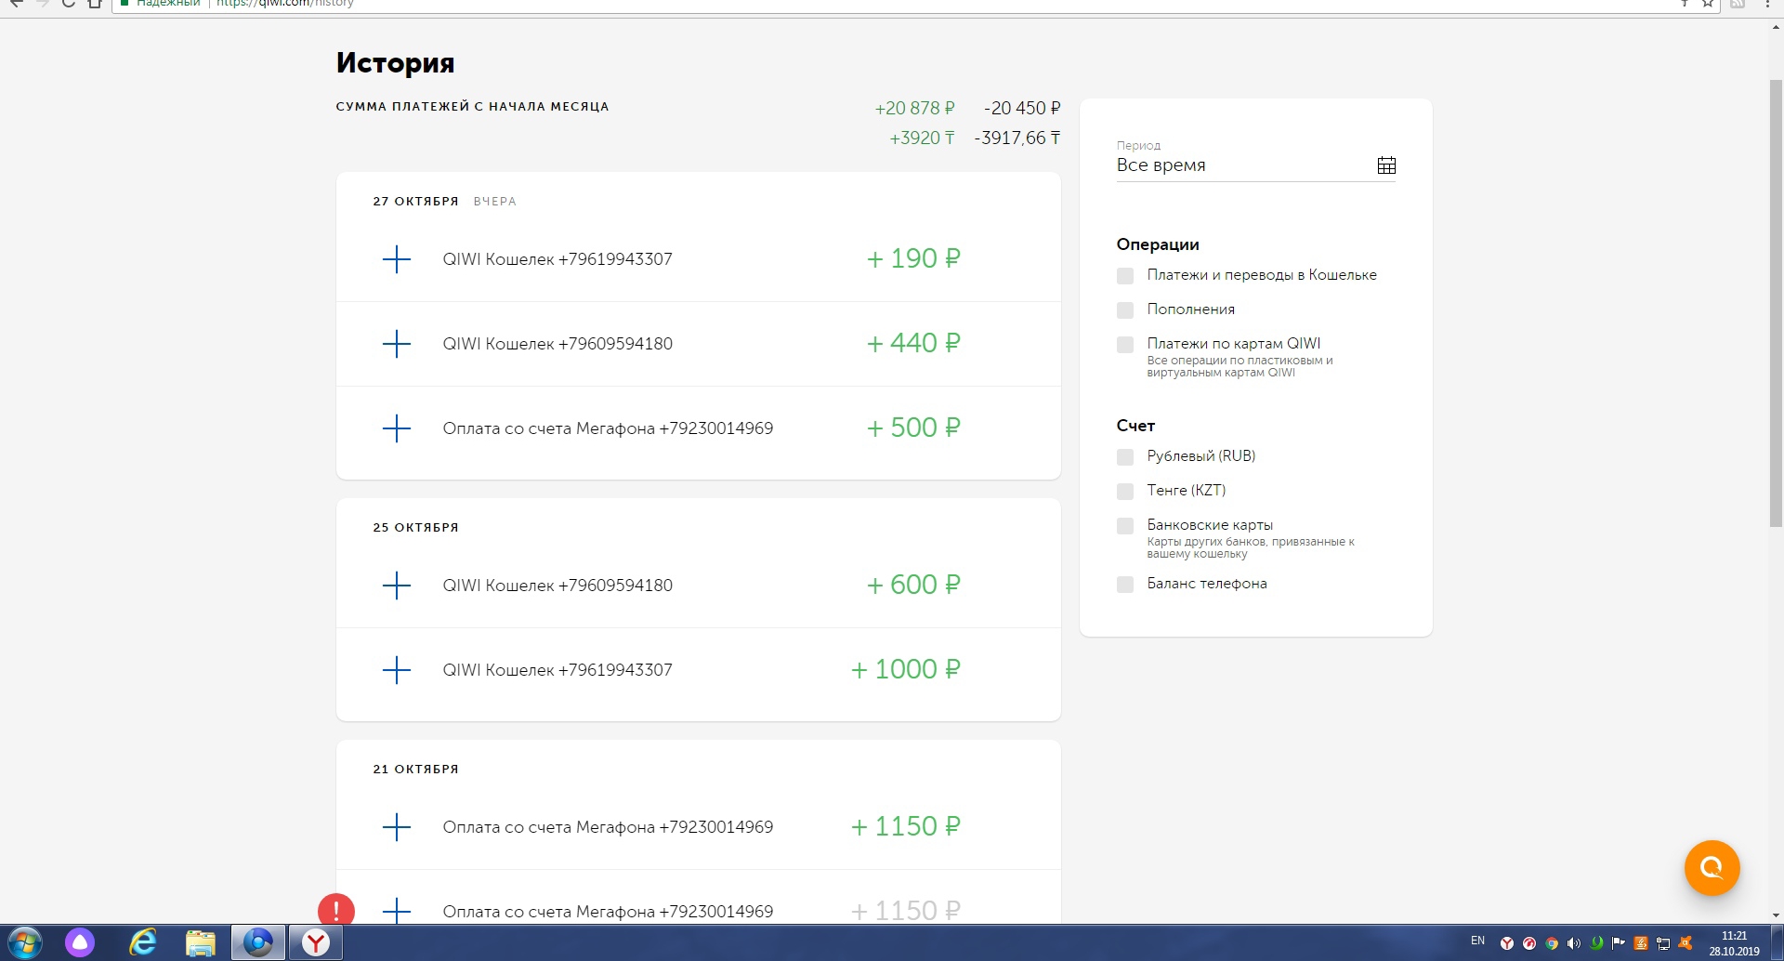Open the Период 'Все время' selector
This screenshot has width=1784, height=961.
point(1245,165)
